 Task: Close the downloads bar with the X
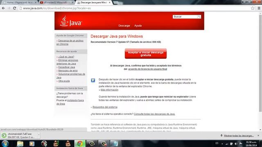[258, 136]
